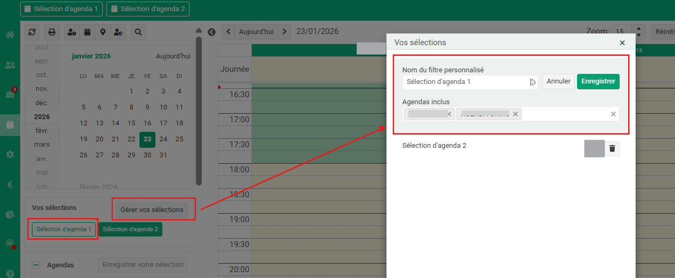
Task: Select the Sélection d'agenda 1 top tab
Action: point(61,9)
